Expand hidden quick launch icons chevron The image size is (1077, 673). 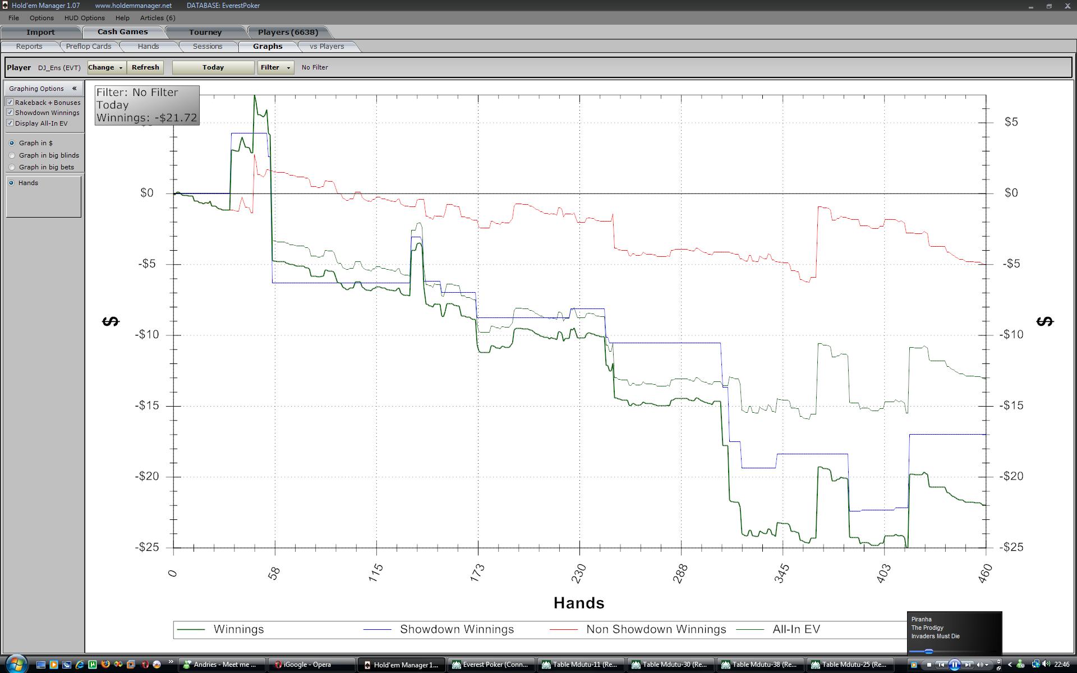click(171, 662)
